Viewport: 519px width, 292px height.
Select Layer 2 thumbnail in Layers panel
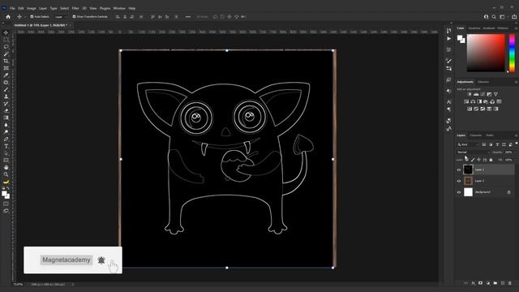pos(468,181)
